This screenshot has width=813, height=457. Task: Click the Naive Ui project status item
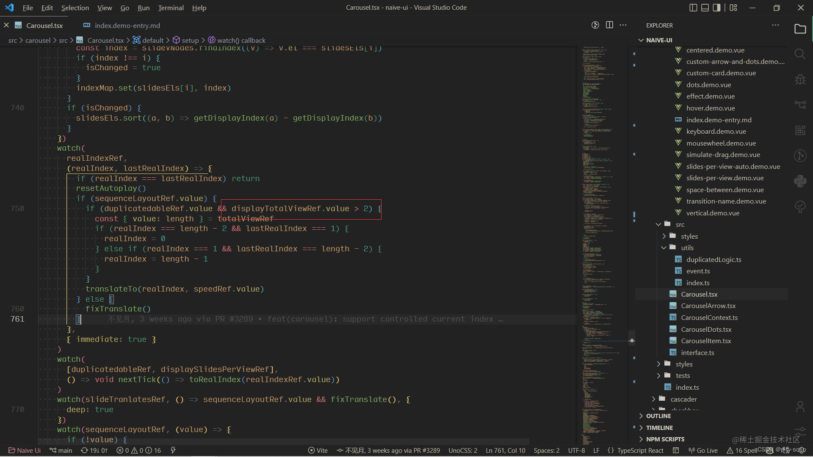[x=25, y=451]
